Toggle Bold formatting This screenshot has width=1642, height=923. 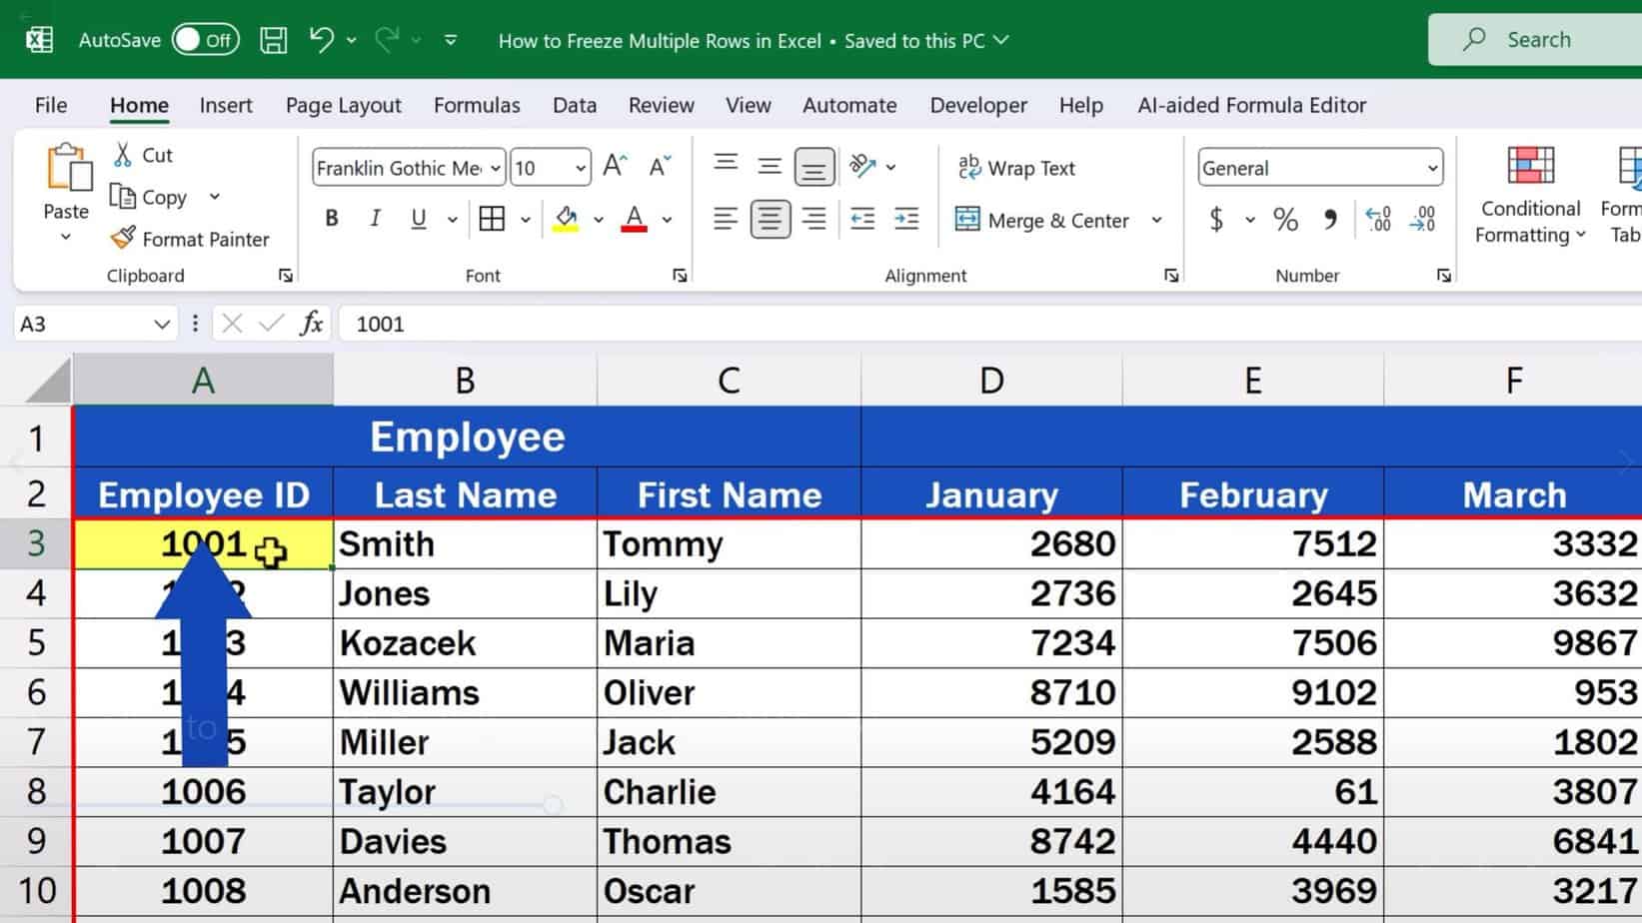(x=331, y=218)
